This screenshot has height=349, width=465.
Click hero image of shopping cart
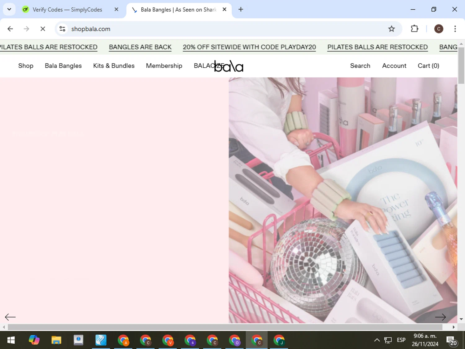point(343,200)
